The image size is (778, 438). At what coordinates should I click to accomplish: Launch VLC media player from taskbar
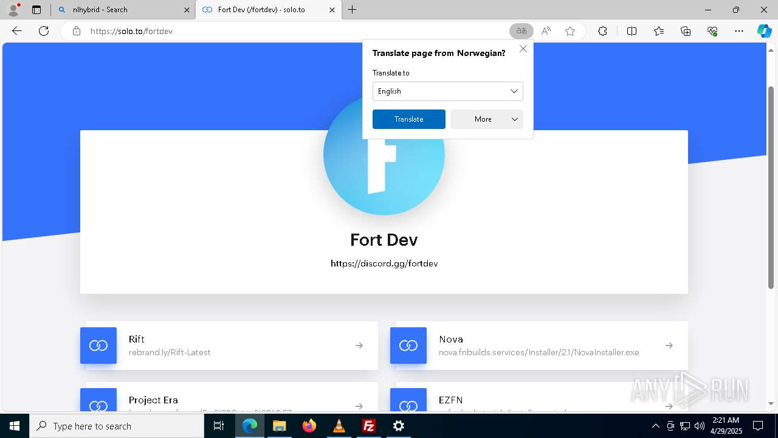tap(339, 426)
